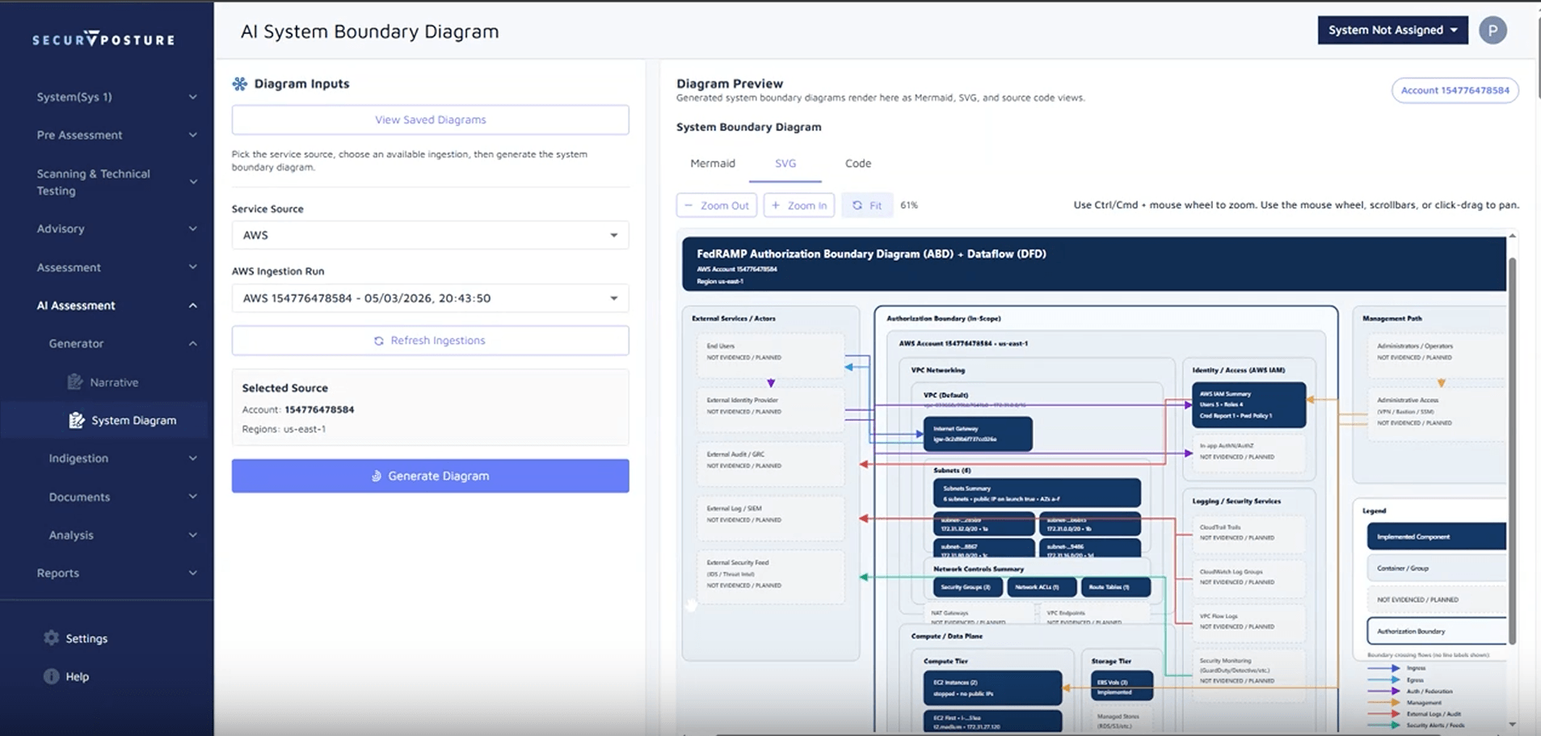Click the Fit button

(x=867, y=205)
